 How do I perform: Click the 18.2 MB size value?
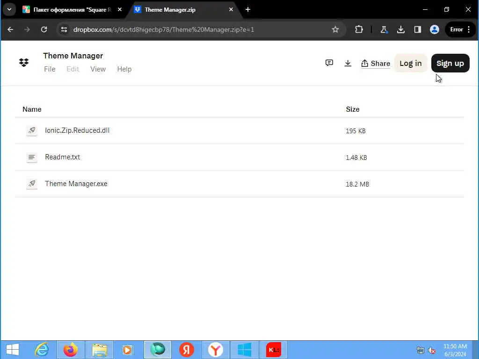click(x=357, y=184)
